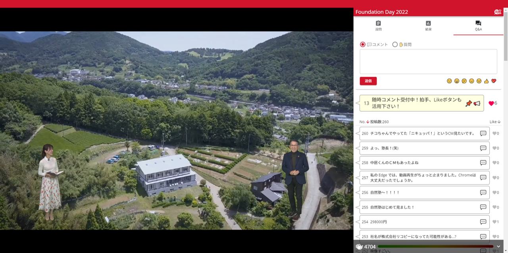This screenshot has height=253, width=508.
Task: Click the clapping hands applause icon
Action: 359,247
